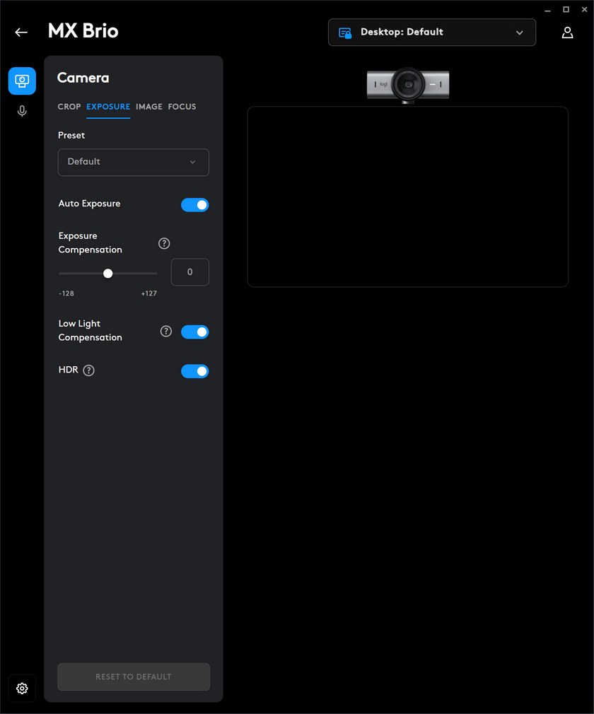Click the desktop profile lock icon
This screenshot has width=594, height=714.
[345, 33]
